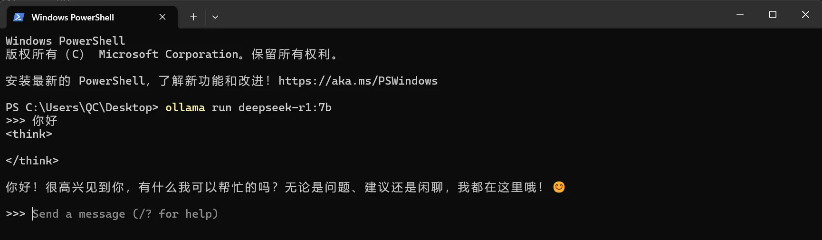Click the deepseek-r1:7b model name text

pos(285,107)
